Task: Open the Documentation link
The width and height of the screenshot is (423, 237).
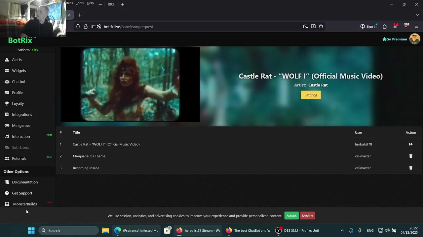Action: (x=25, y=182)
